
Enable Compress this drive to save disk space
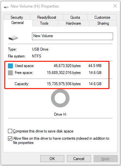(10, 131)
